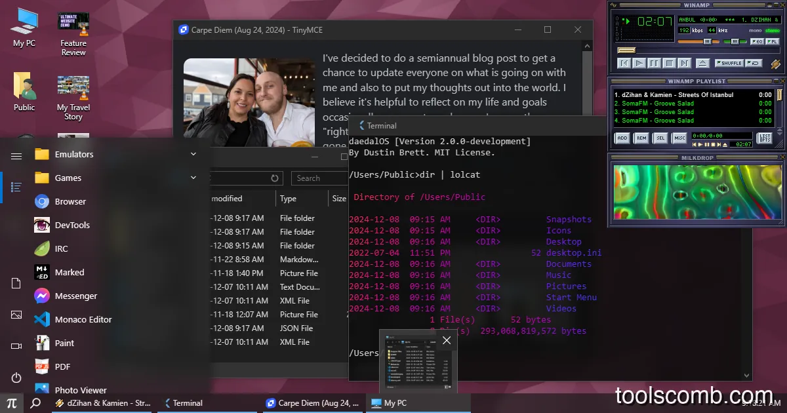Select the JSON File row in explorer
Image resolution: width=787 pixels, height=413 pixels.
tap(279, 328)
